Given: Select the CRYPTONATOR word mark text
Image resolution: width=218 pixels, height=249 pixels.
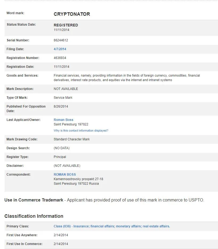Looking at the screenshot, I should click(x=72, y=14).
